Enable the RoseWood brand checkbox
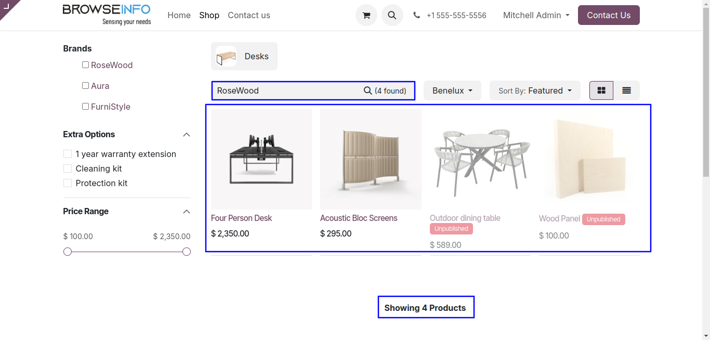The height and width of the screenshot is (340, 710). [85, 65]
